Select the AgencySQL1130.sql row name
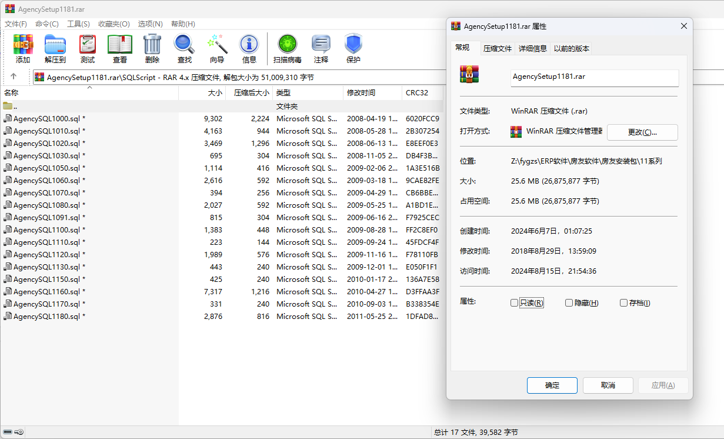 point(49,267)
